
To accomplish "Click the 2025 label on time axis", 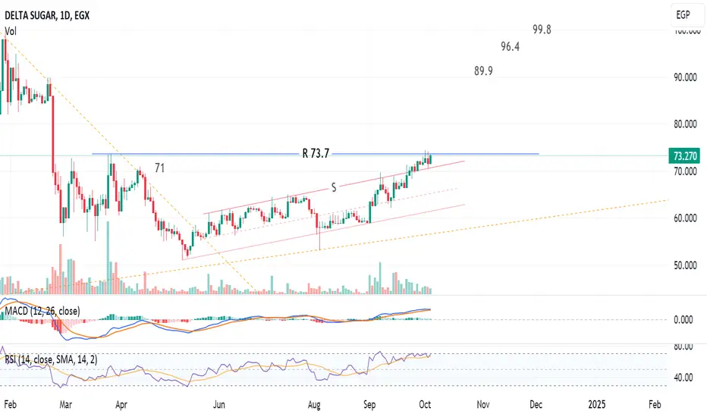I will [597, 404].
